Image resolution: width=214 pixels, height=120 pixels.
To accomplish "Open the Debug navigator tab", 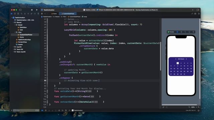I will click(31, 14).
